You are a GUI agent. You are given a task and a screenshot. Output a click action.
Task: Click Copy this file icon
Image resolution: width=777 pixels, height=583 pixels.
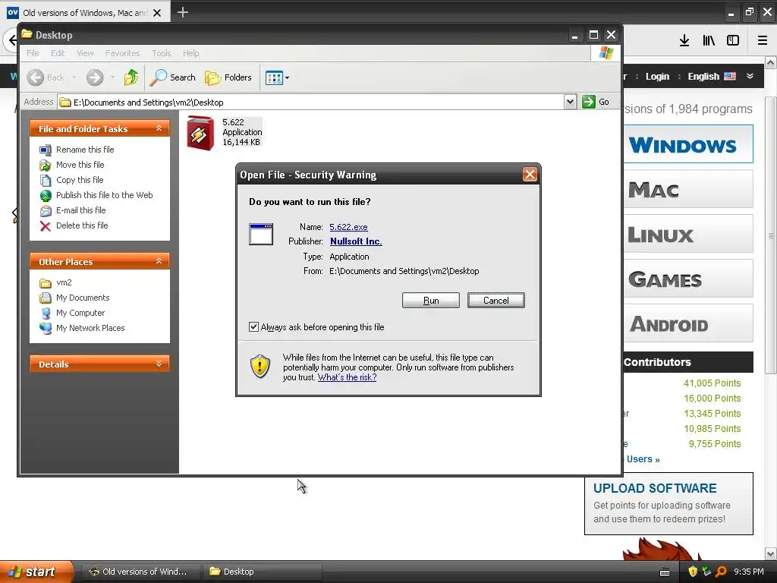pyautogui.click(x=46, y=180)
